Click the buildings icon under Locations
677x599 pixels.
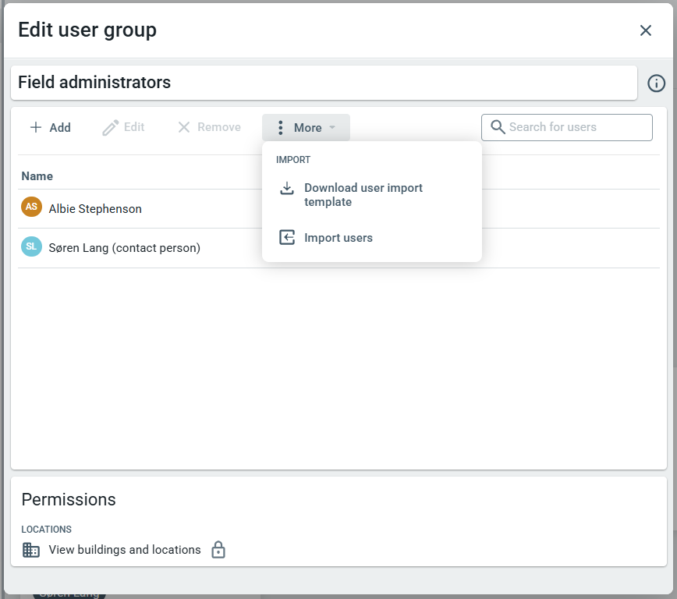[31, 550]
